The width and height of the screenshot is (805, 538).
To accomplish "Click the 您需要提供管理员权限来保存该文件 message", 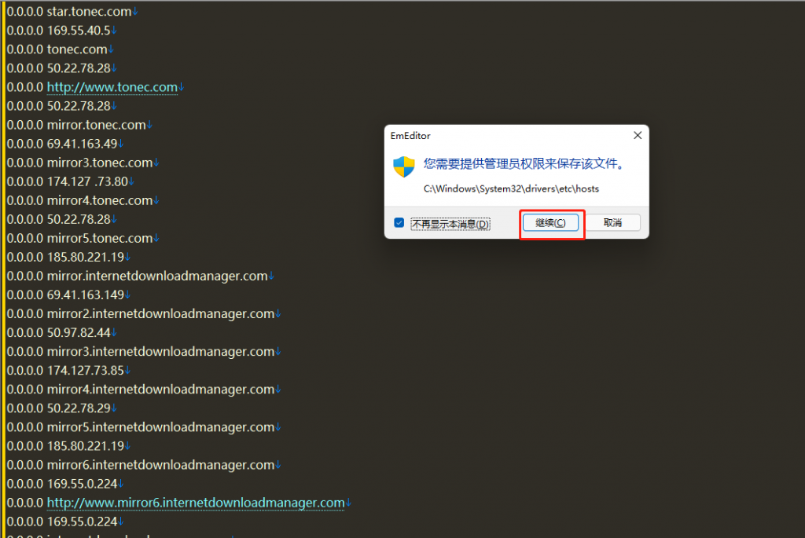I will coord(524,163).
